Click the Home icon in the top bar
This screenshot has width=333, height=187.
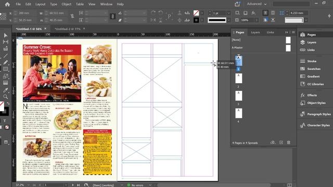pos(7,4)
